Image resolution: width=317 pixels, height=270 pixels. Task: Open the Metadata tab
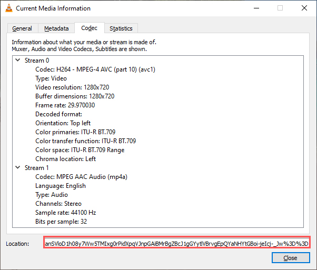(56, 28)
